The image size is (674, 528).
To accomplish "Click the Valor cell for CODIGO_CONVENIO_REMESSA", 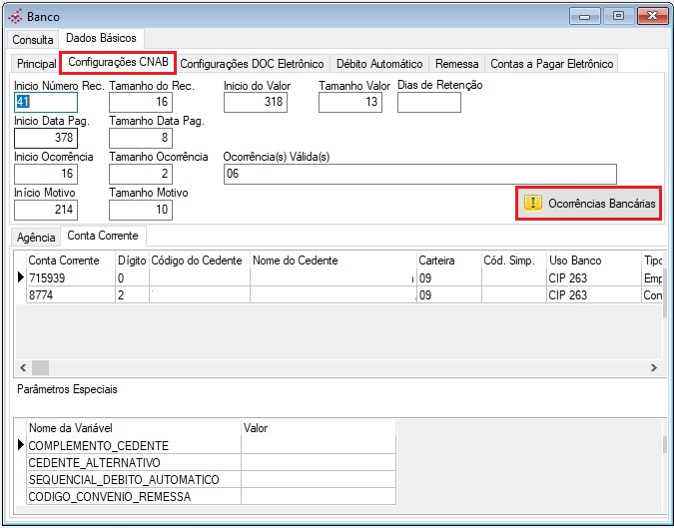I will tap(318, 496).
